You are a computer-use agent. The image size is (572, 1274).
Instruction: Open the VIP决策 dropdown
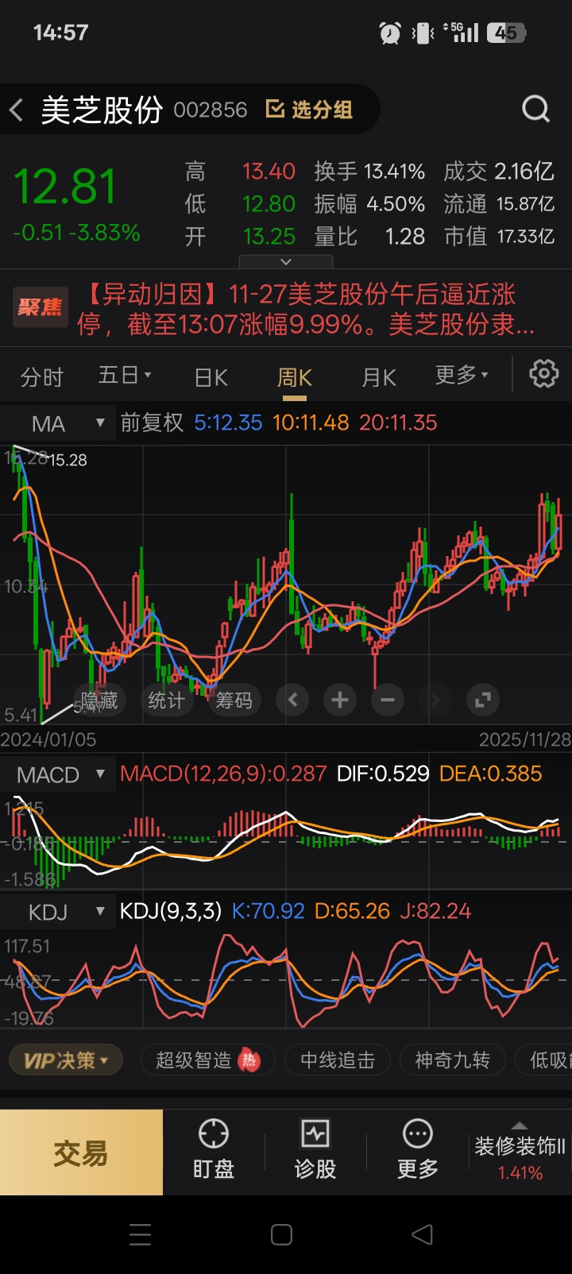(x=66, y=1060)
